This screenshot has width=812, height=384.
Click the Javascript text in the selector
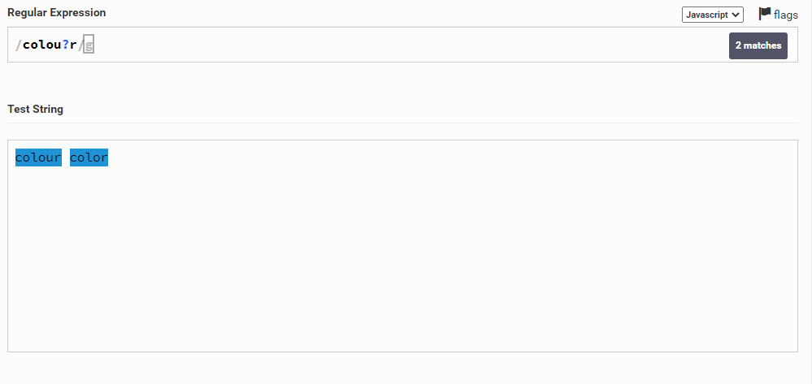[x=707, y=15]
